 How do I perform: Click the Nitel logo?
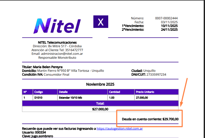coord(57,26)
